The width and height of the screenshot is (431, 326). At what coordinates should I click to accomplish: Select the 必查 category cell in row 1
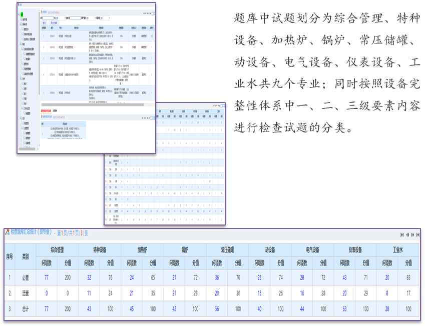tap(26, 277)
